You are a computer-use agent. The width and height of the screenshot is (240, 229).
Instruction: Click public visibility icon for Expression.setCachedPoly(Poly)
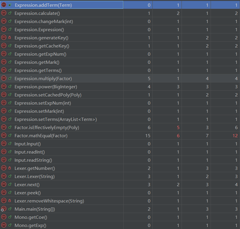tap(10, 95)
